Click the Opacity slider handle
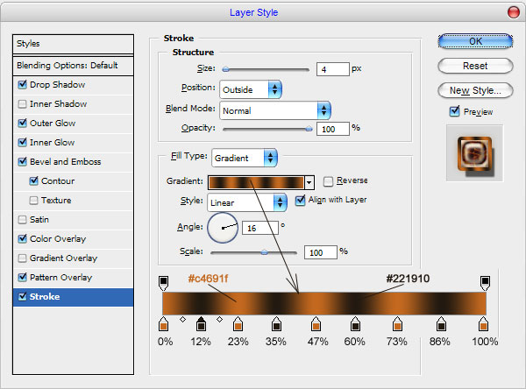Viewport: 526px width, 389px height. [x=309, y=129]
